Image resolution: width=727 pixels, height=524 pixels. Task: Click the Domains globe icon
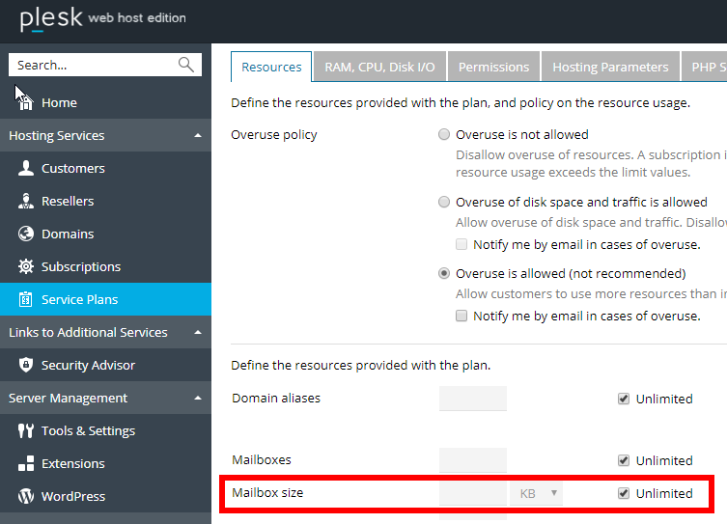(25, 234)
